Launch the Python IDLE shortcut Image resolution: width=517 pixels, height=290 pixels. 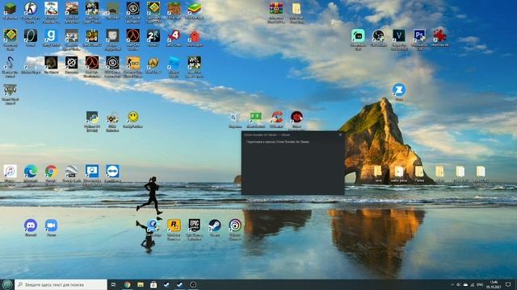92,117
